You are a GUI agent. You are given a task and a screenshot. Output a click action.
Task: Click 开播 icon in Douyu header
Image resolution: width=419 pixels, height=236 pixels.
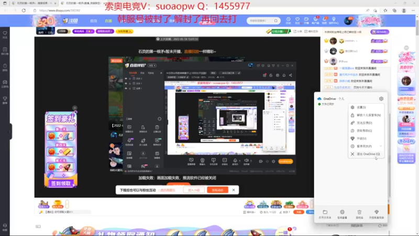[306, 20]
